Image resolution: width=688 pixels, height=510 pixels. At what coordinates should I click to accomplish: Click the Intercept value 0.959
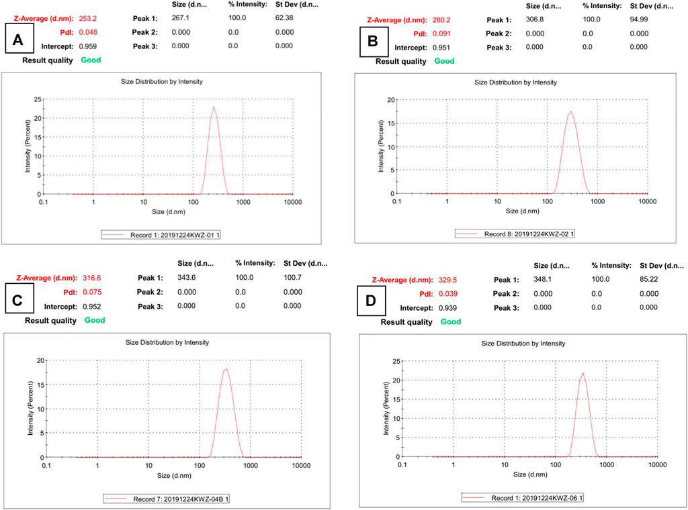pyautogui.click(x=88, y=46)
